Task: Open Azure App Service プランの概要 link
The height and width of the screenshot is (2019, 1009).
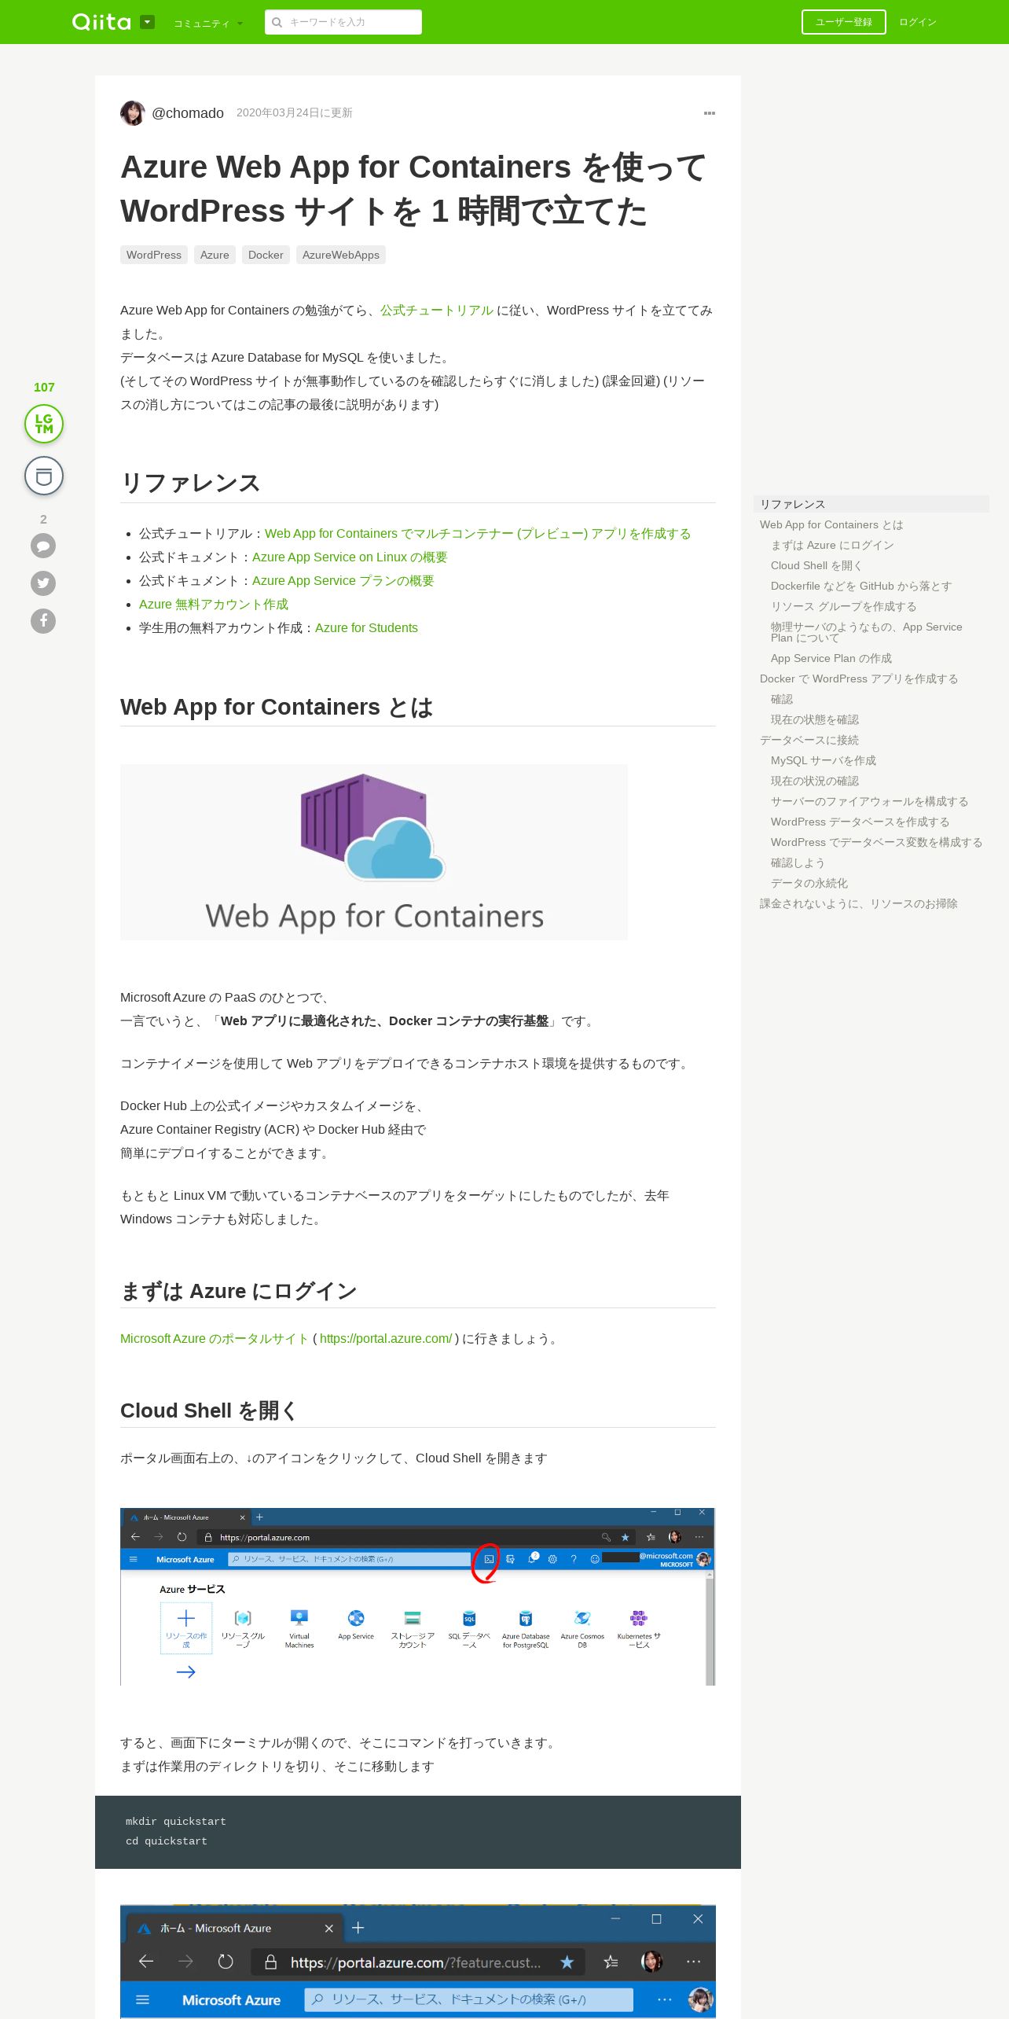Action: pyautogui.click(x=343, y=581)
